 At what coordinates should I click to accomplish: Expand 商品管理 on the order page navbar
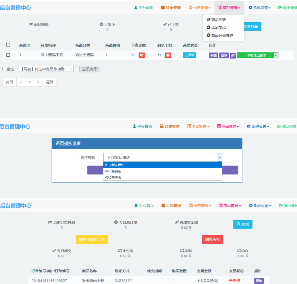pyautogui.click(x=230, y=205)
